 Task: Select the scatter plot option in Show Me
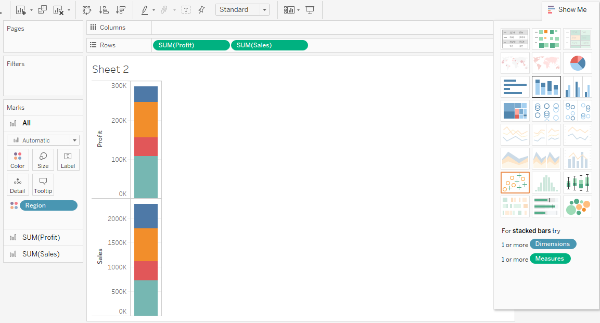[515, 183]
